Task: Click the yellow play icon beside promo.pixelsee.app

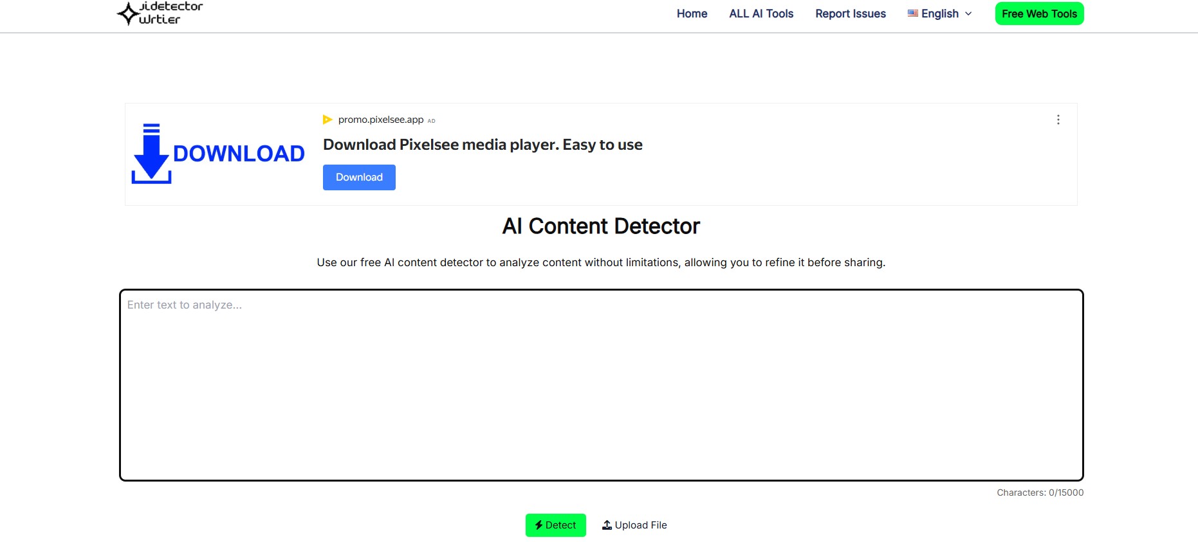Action: tap(327, 120)
